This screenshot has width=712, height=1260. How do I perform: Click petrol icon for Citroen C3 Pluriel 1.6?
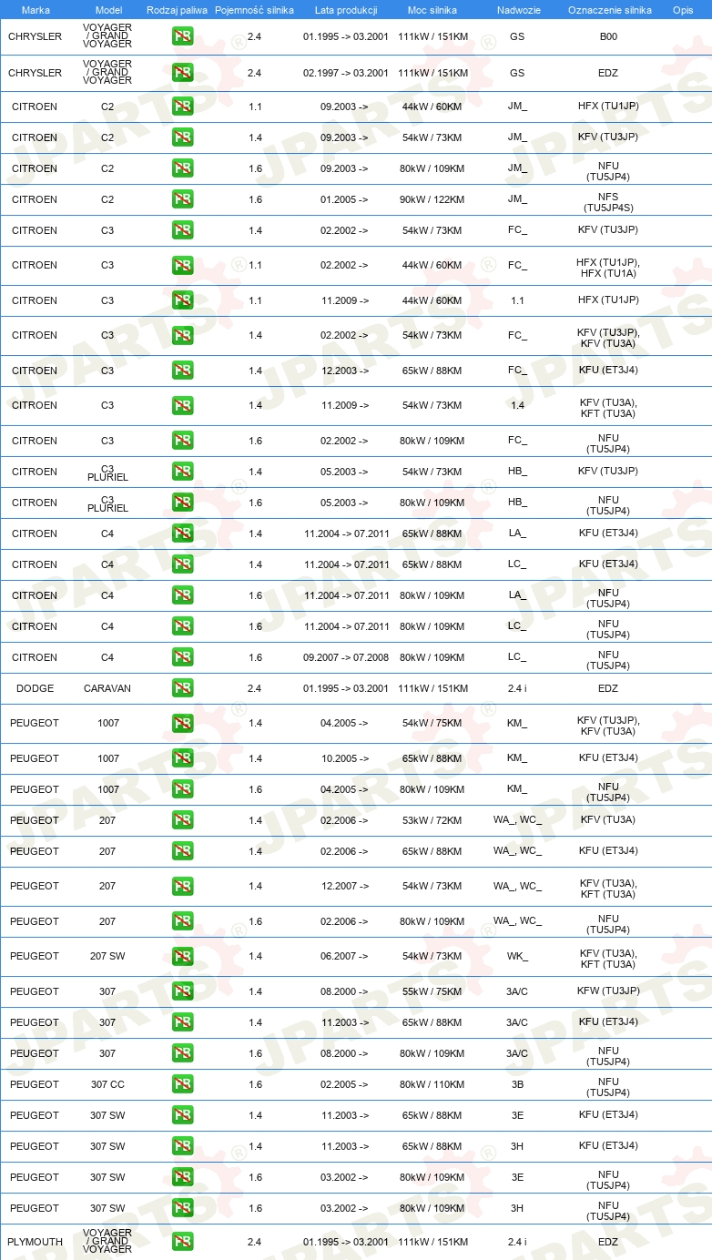[x=182, y=503]
